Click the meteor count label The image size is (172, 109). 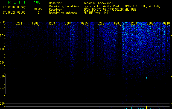(39, 8)
